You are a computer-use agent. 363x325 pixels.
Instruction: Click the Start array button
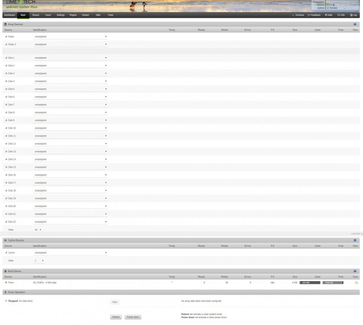(114, 302)
